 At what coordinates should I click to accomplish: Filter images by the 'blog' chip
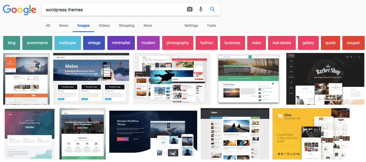click(12, 43)
